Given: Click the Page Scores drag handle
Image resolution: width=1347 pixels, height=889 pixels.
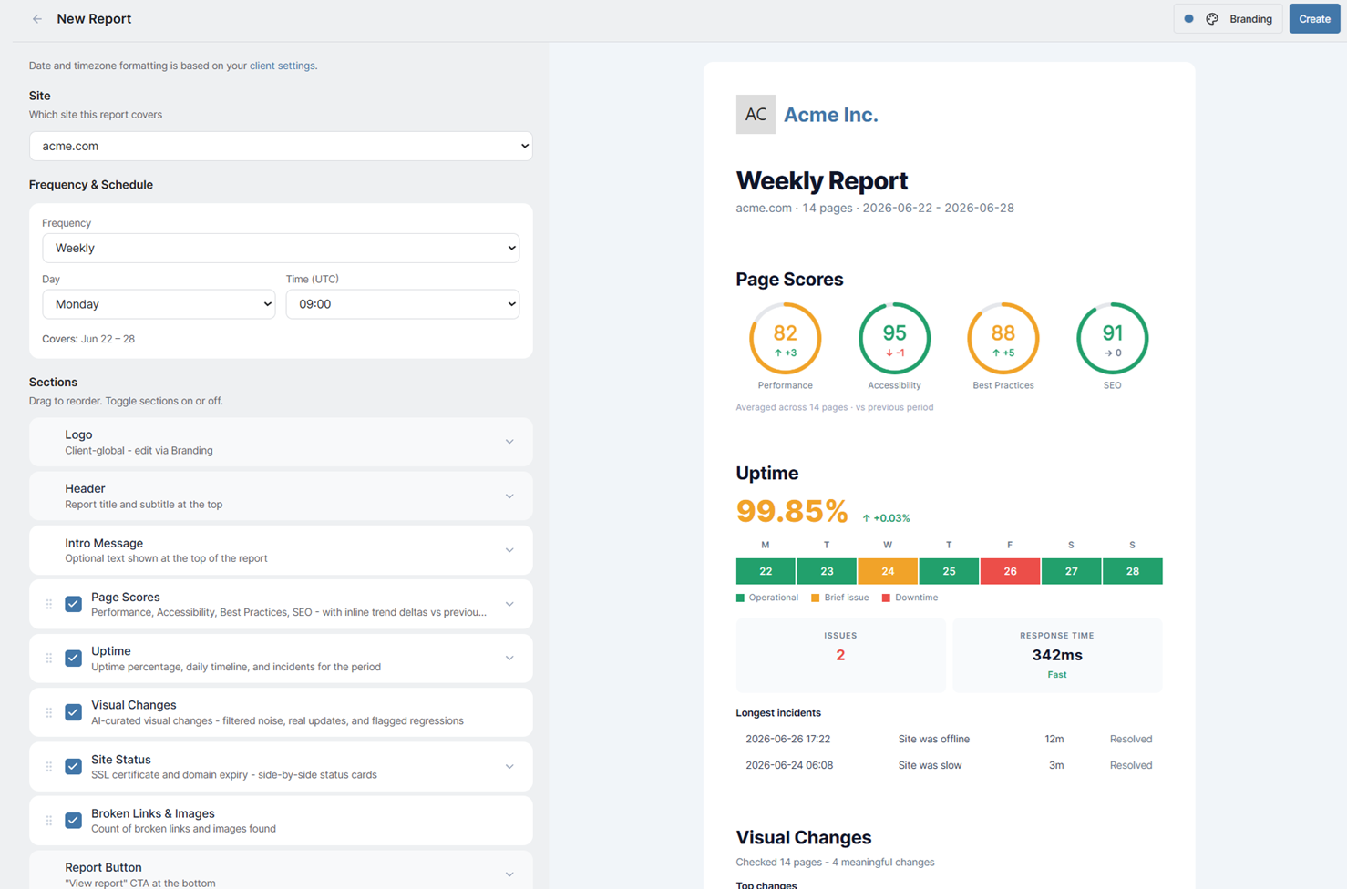Looking at the screenshot, I should click(49, 604).
